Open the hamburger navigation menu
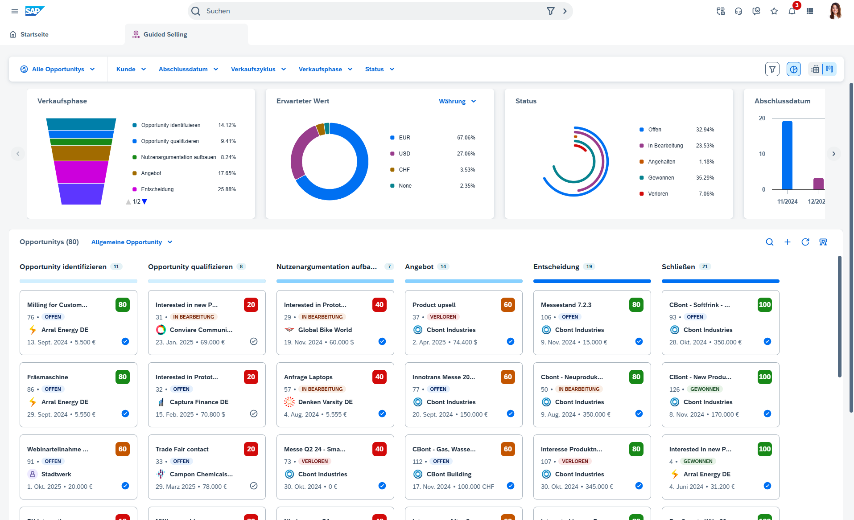 tap(15, 11)
